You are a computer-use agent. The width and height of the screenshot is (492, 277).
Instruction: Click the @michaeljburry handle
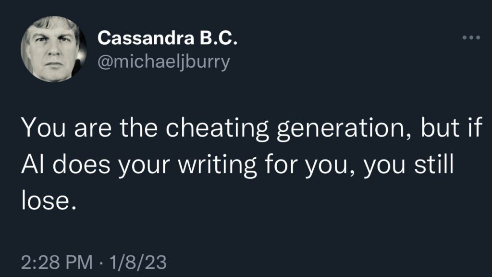coord(163,62)
